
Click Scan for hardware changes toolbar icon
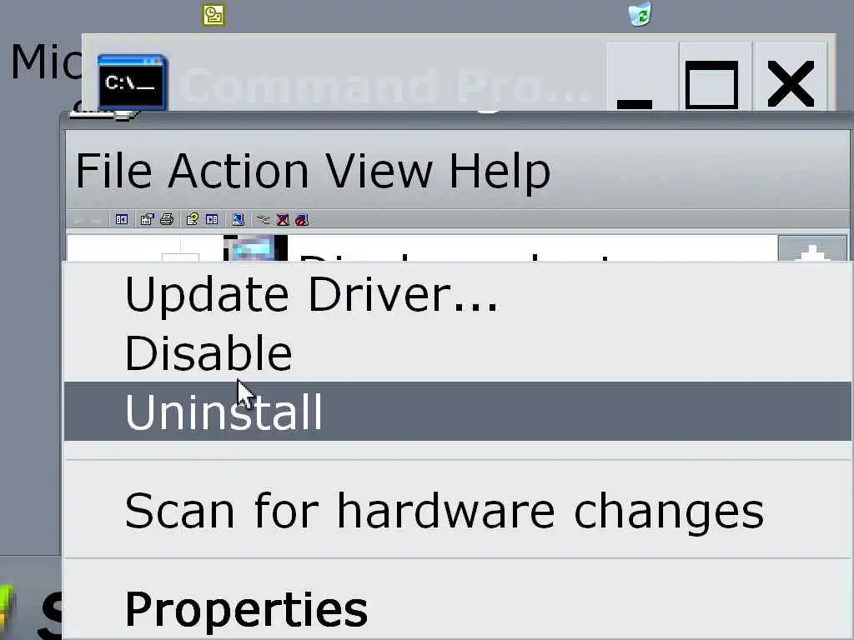click(238, 219)
